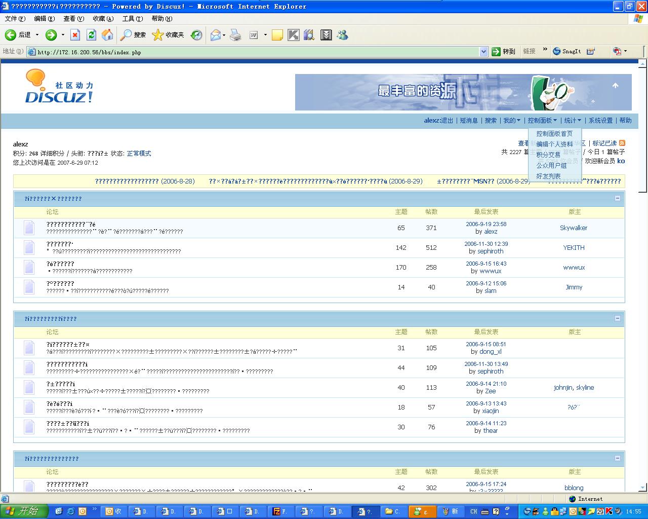Open the 收藏(A) menu
The width and height of the screenshot is (648, 519).
click(x=103, y=19)
